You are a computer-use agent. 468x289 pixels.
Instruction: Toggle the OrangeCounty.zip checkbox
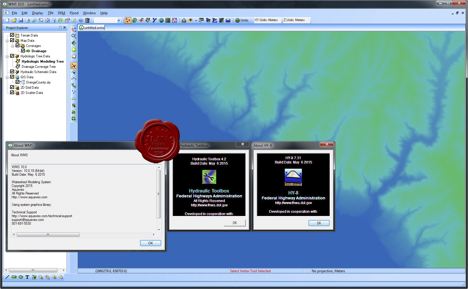[17, 82]
